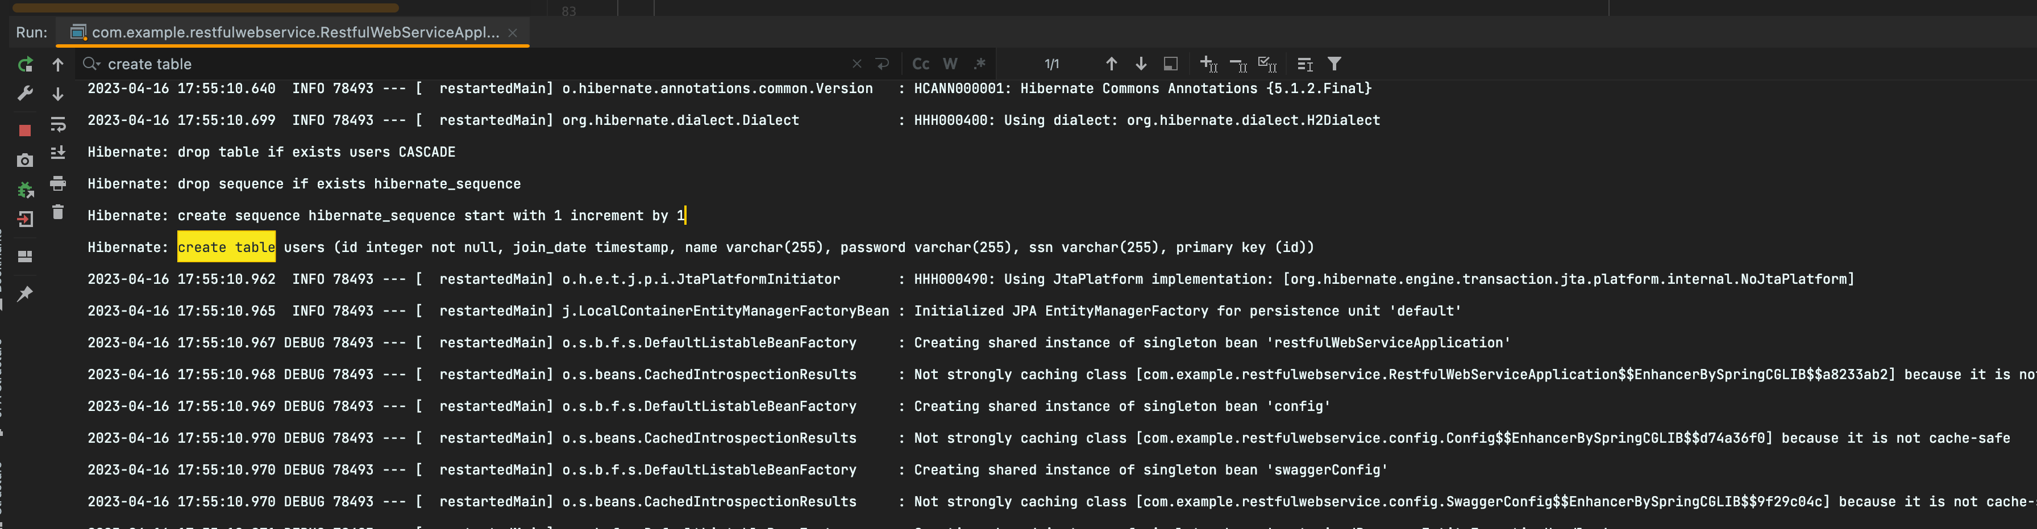Click the green bug attach debugger icon
This screenshot has height=529, width=2037.
26,190
